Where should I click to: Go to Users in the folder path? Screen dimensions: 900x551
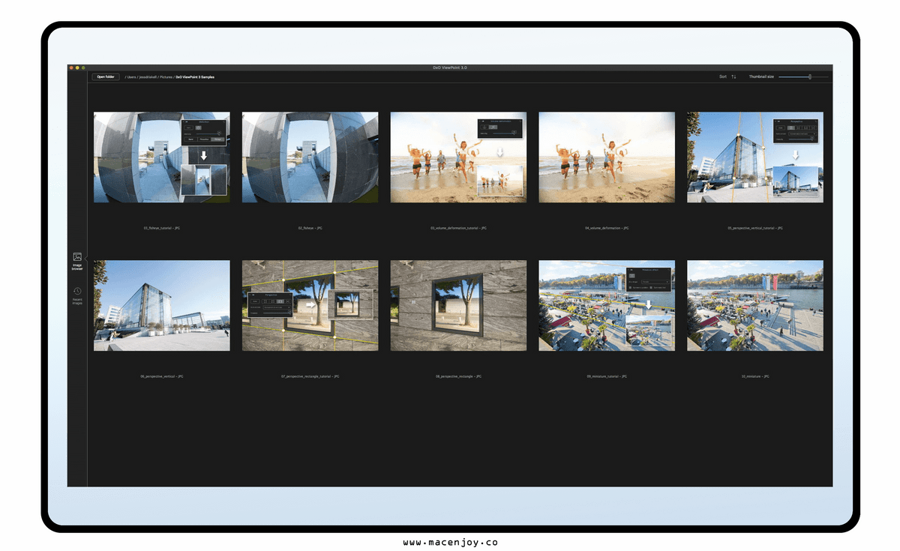(131, 76)
